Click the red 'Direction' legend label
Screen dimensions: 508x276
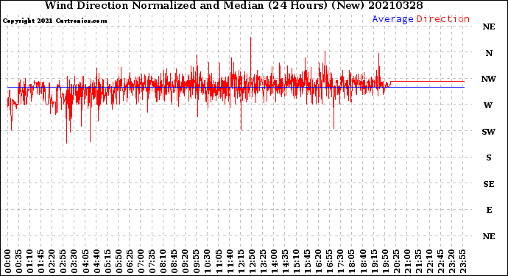click(443, 19)
